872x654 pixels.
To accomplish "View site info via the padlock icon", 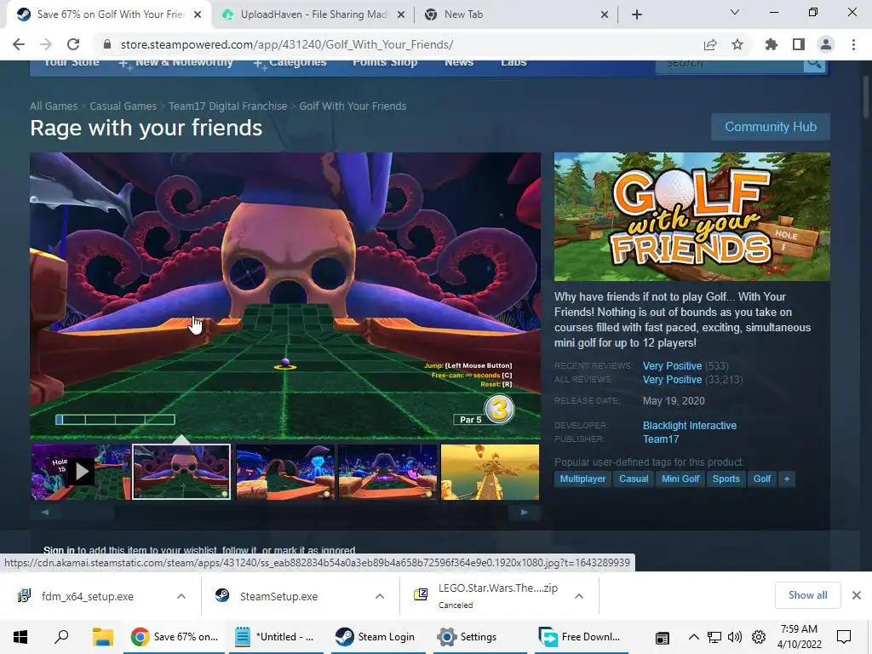I will 107,44.
